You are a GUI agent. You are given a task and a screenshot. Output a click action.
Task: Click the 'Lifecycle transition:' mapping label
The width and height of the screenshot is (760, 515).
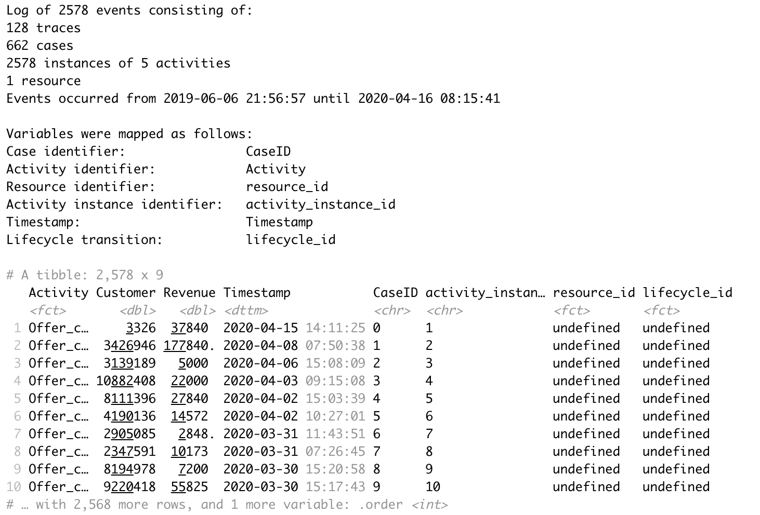[x=84, y=240]
